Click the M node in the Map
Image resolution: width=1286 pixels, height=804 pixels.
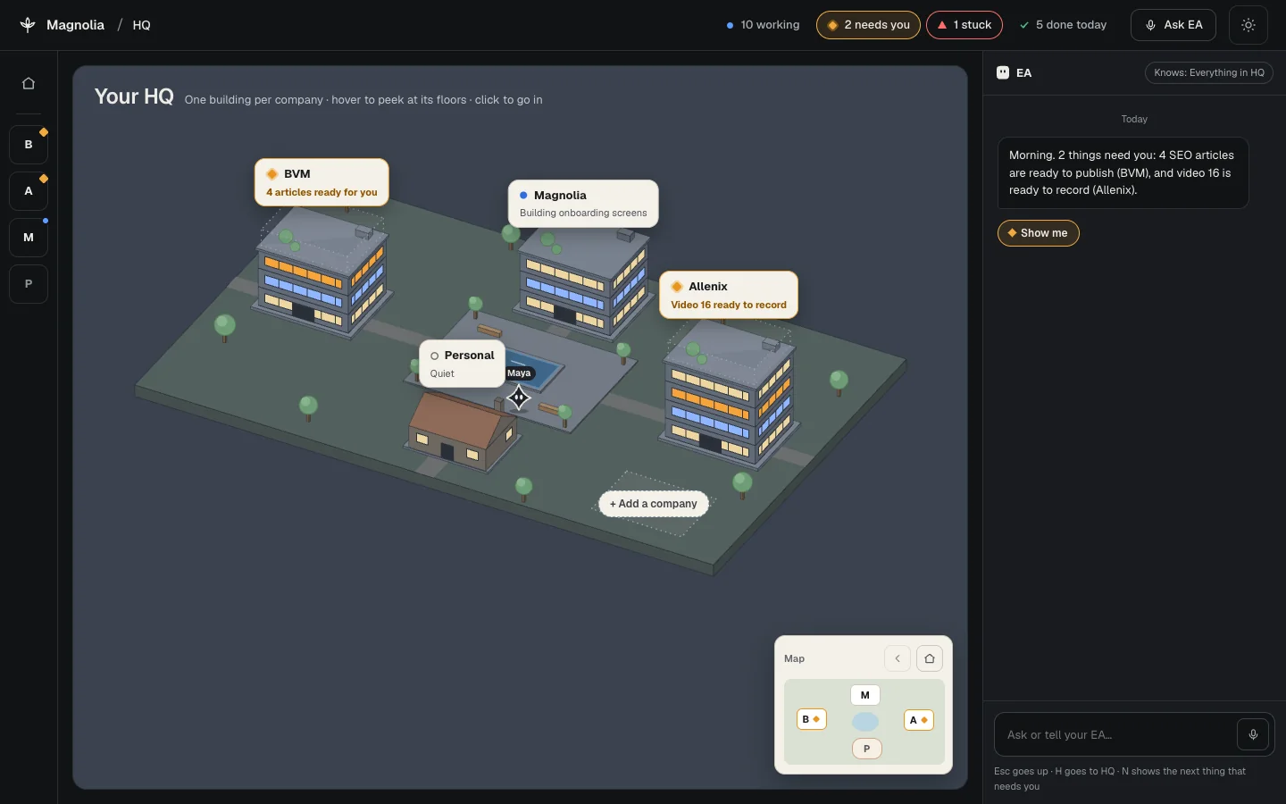pyautogui.click(x=864, y=695)
